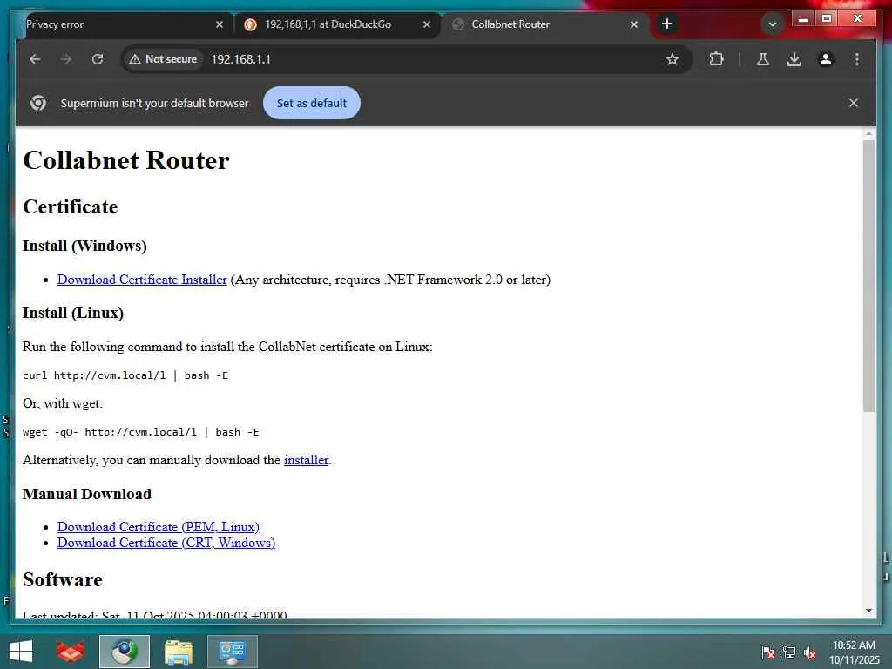The image size is (892, 669).
Task: Click the page scrollbar thumb
Action: coord(868,276)
